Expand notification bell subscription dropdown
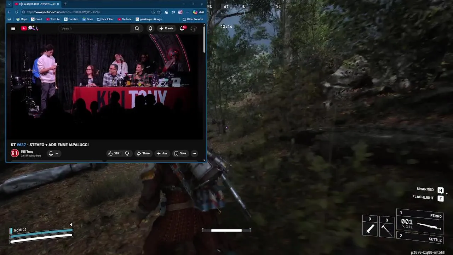The image size is (453, 255). tap(53, 153)
